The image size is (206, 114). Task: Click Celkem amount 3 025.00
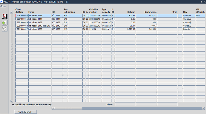click(125, 29)
